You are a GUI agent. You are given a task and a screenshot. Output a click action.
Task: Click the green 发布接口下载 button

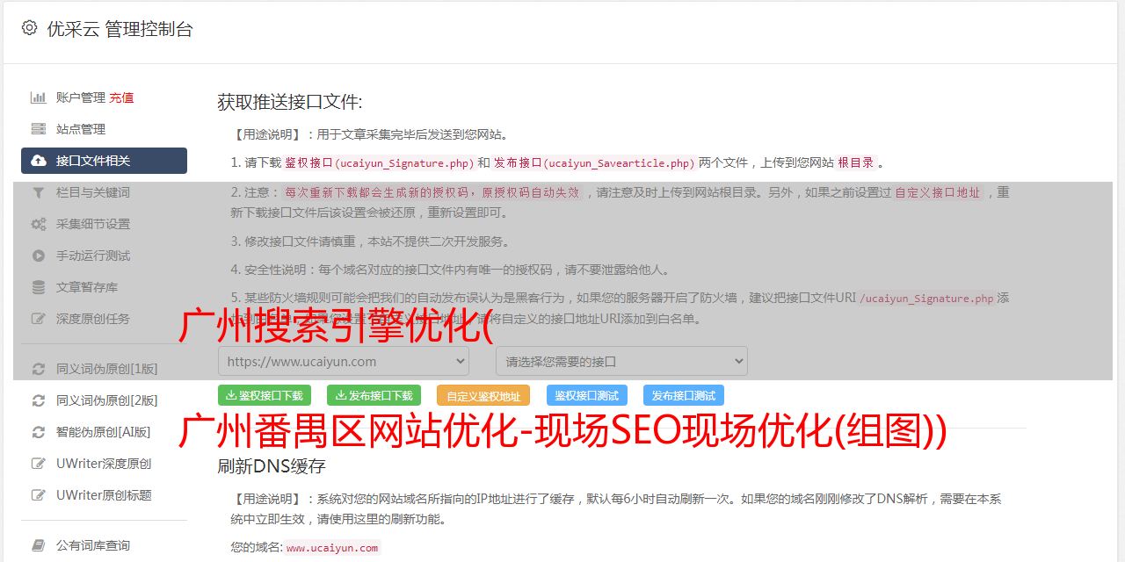[374, 395]
